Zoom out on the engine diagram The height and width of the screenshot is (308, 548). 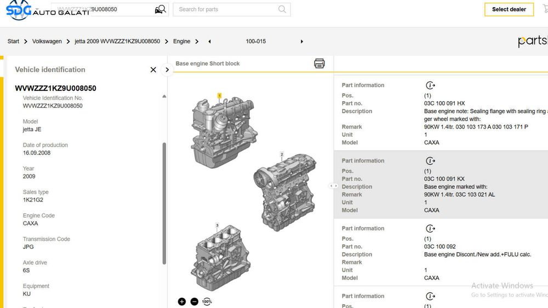coord(195,302)
